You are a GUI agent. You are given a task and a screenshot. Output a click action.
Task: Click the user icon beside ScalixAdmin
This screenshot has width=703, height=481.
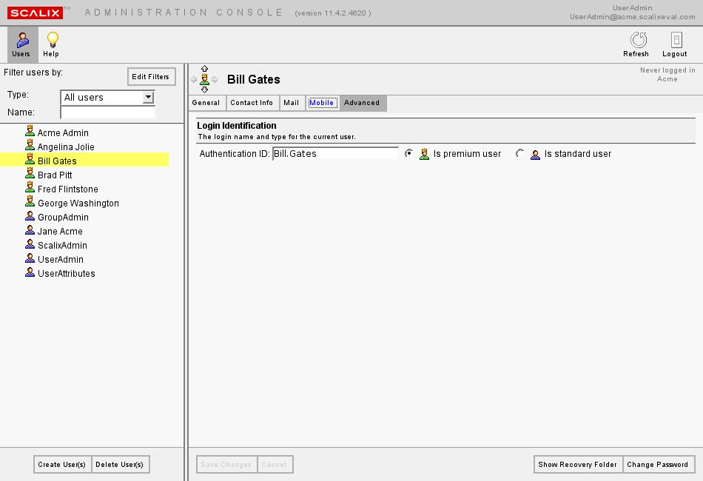pyautogui.click(x=30, y=245)
